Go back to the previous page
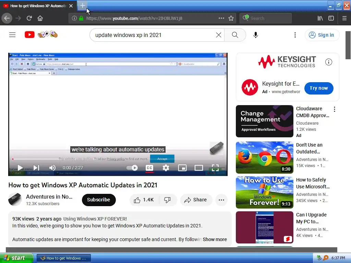Image resolution: width=351 pixels, height=263 pixels. point(7,18)
